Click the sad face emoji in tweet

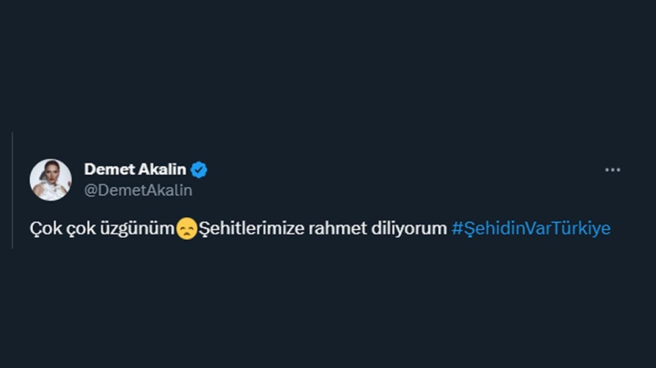[x=187, y=229]
